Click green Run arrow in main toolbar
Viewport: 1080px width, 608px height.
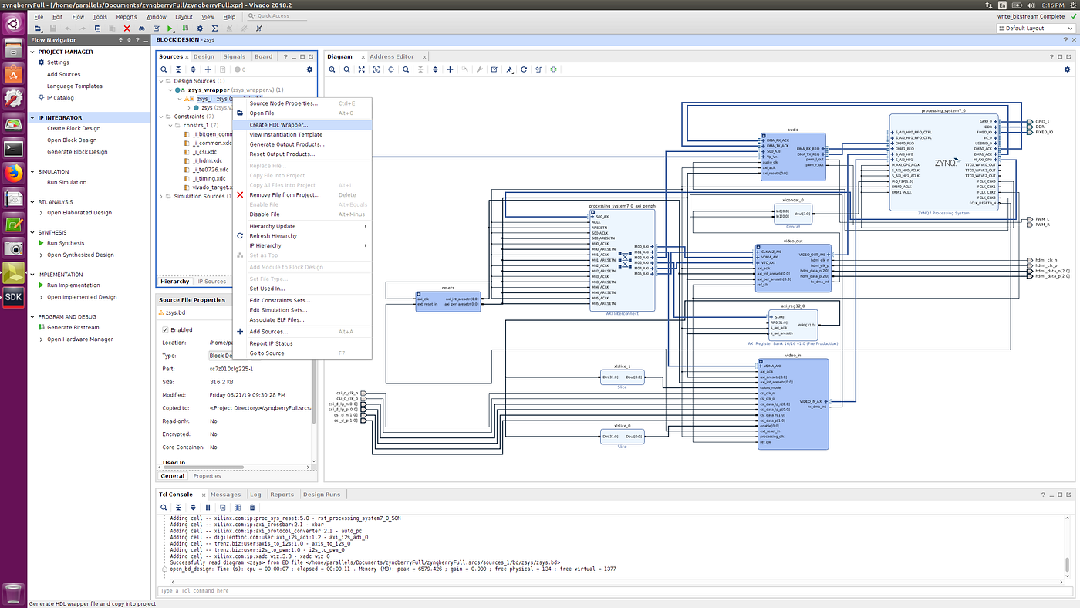tap(170, 29)
